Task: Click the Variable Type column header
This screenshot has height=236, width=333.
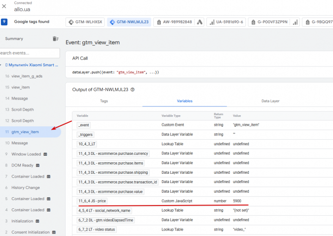Action: pyautogui.click(x=171, y=116)
